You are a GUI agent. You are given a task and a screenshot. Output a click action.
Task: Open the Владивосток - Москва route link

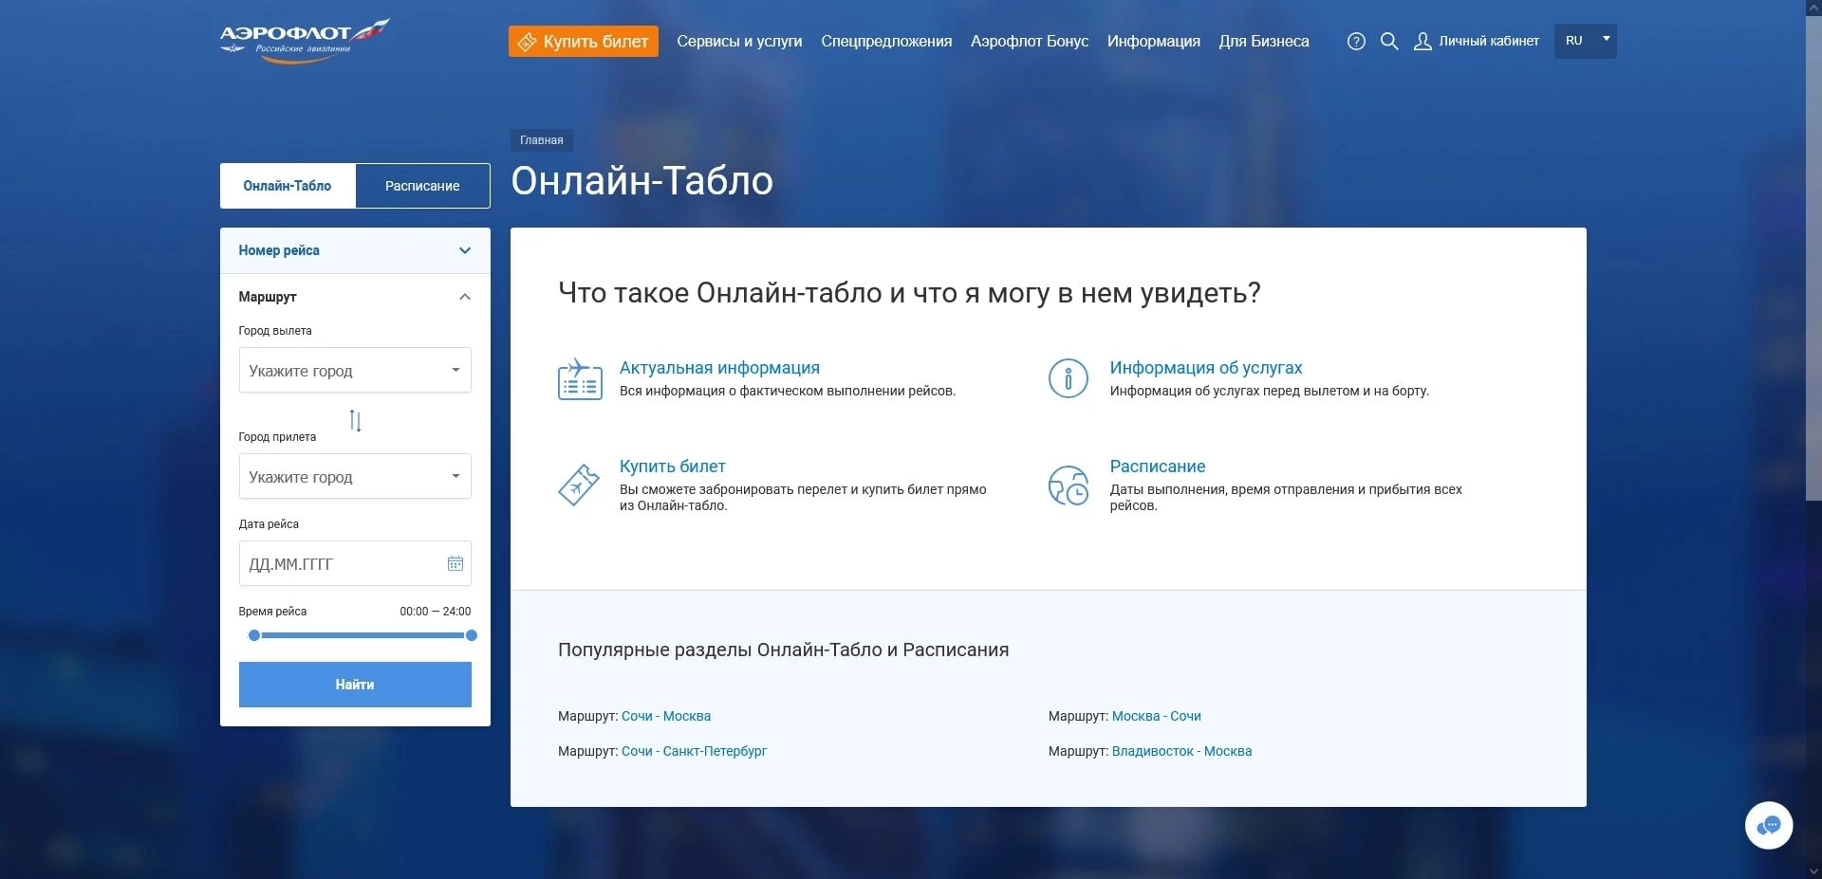pyautogui.click(x=1181, y=751)
